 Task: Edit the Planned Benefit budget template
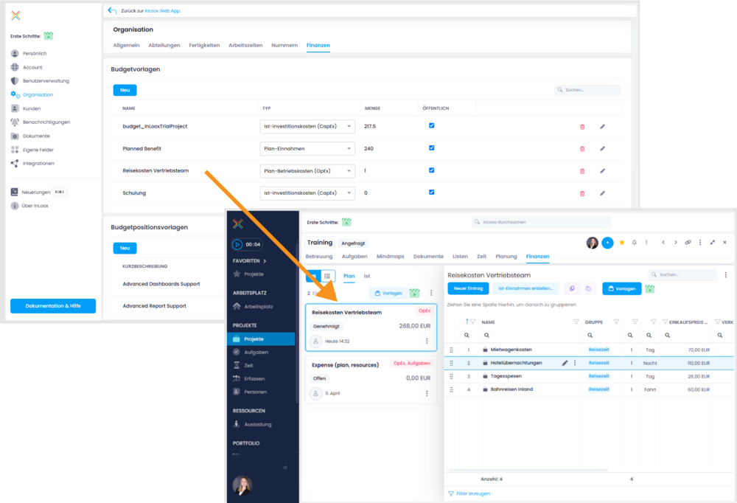point(602,149)
